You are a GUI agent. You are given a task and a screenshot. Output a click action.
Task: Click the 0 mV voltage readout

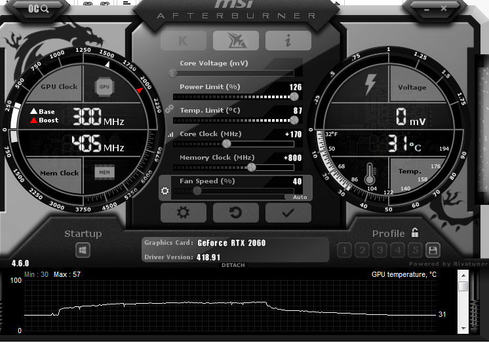[410, 117]
